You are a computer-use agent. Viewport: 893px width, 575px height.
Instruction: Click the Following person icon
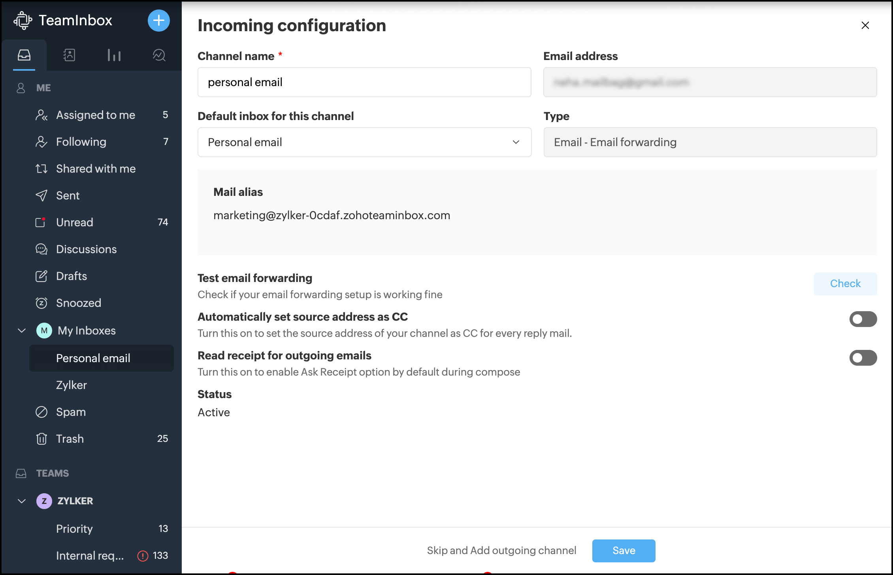pyautogui.click(x=41, y=142)
